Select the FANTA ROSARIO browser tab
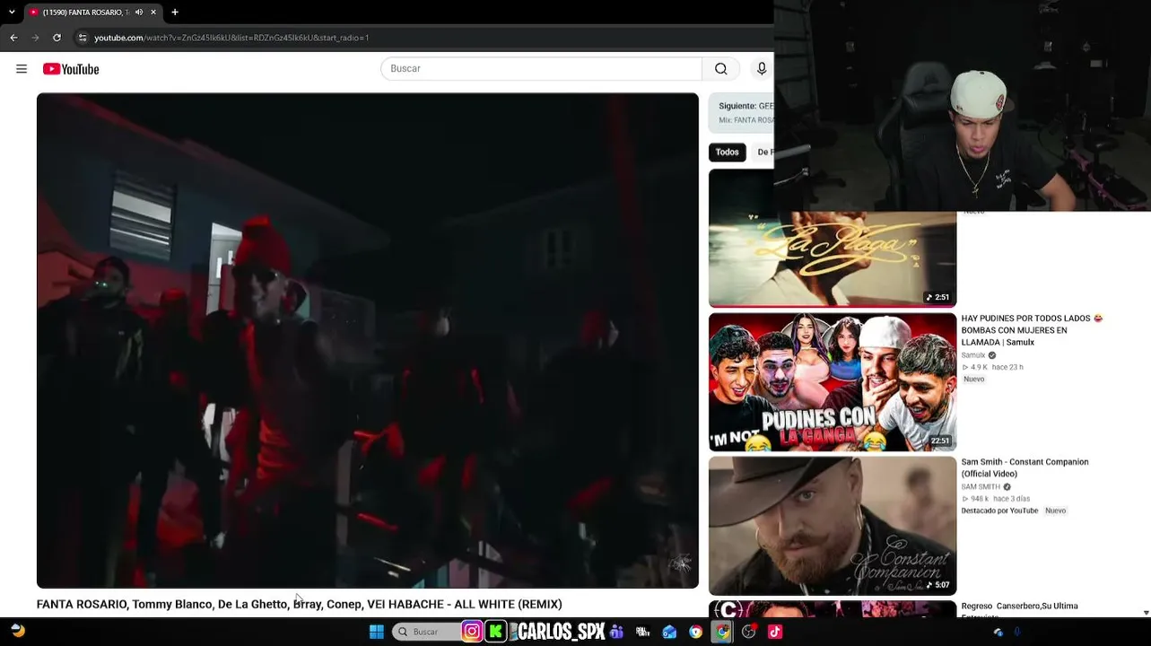1151x646 pixels. (x=92, y=13)
